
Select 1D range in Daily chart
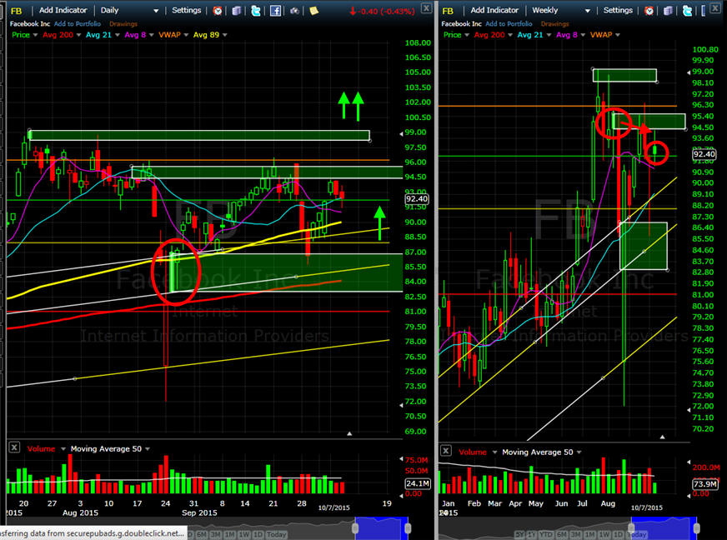pyautogui.click(x=258, y=534)
